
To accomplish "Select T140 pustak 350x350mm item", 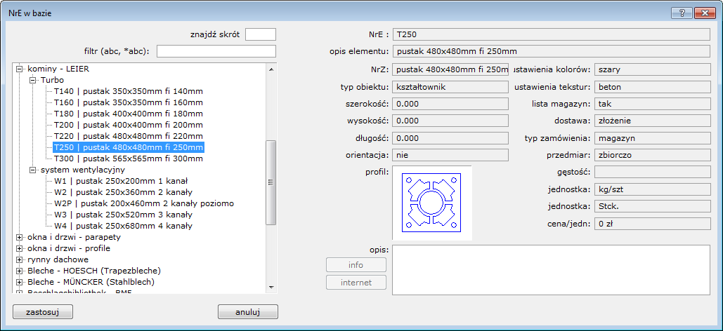I will (128, 92).
